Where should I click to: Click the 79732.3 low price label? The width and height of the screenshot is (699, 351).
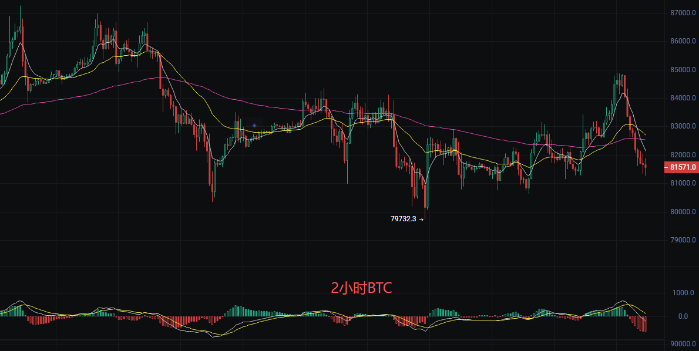pyautogui.click(x=403, y=219)
